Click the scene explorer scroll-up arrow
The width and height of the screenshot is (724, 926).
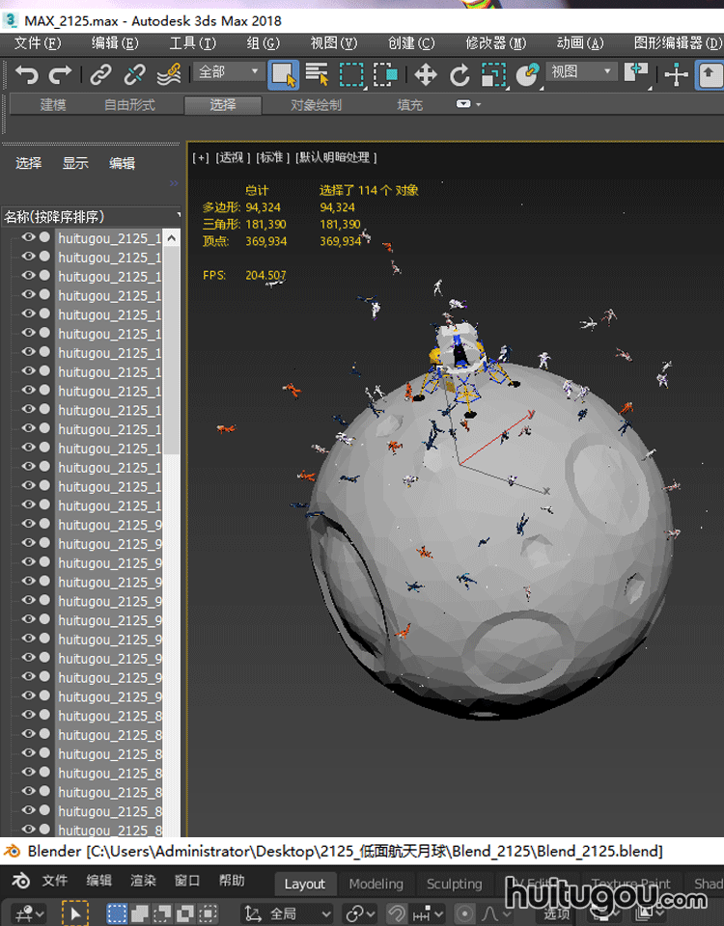click(x=171, y=237)
